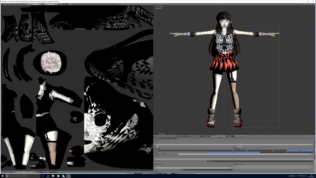Toggle the 結果をキャッシュ checkbox

point(235,148)
